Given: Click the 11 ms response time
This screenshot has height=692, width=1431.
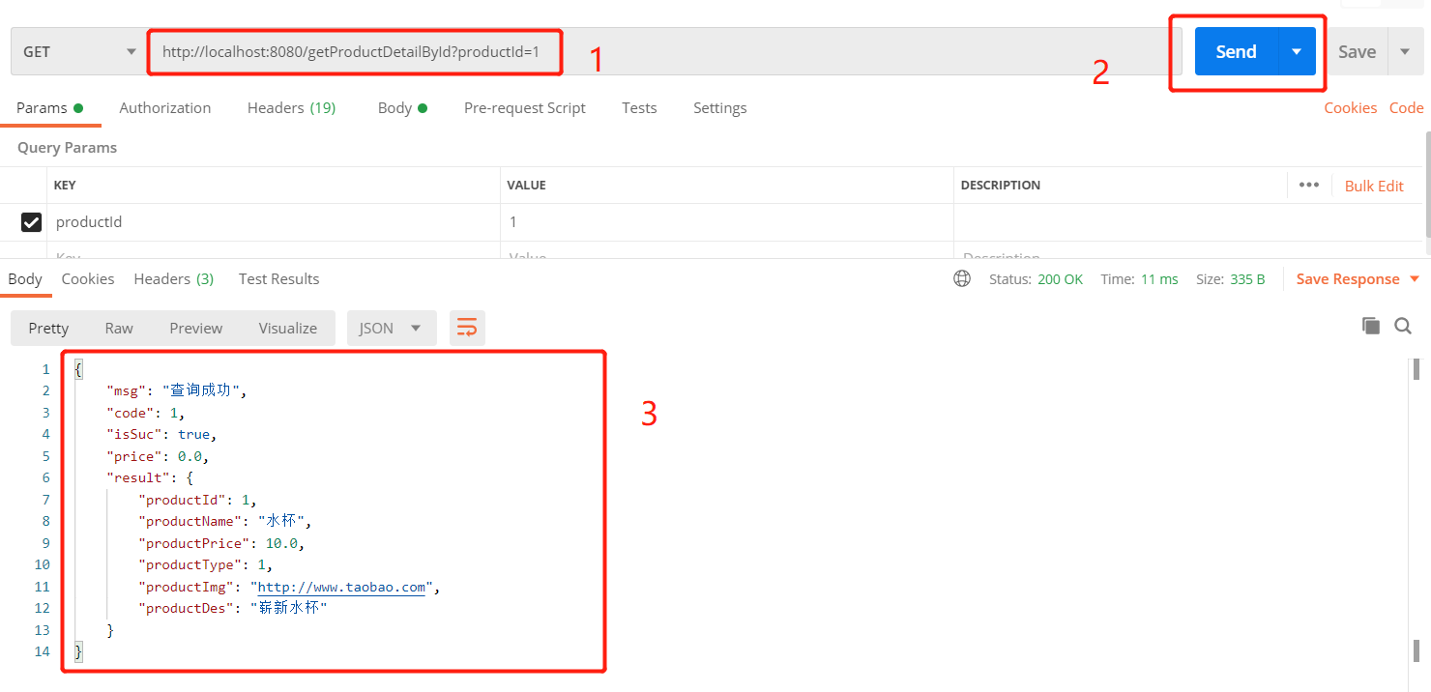Looking at the screenshot, I should [1159, 279].
